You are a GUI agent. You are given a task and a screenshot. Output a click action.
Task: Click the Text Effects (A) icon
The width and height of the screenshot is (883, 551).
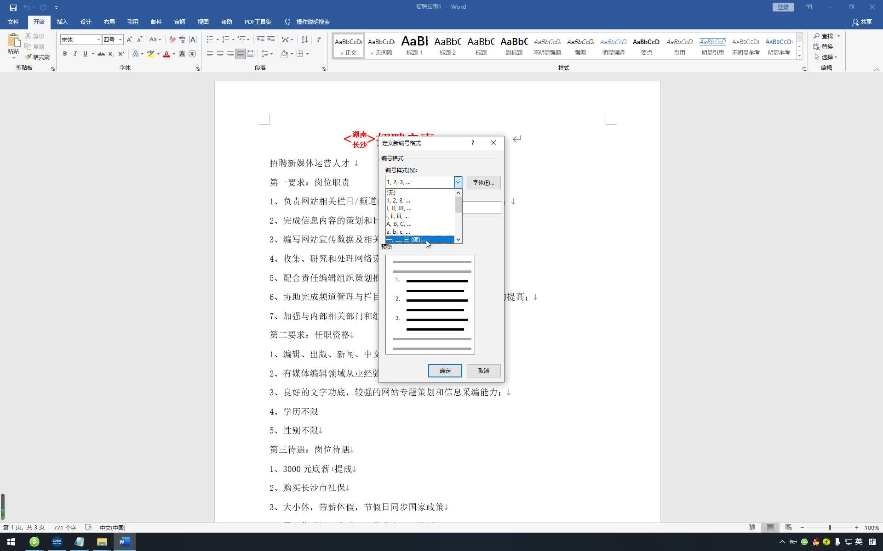pyautogui.click(x=136, y=54)
